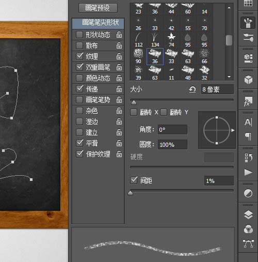Open the 散布 settings label
Image resolution: width=258 pixels, height=262 pixels.
pos(92,45)
